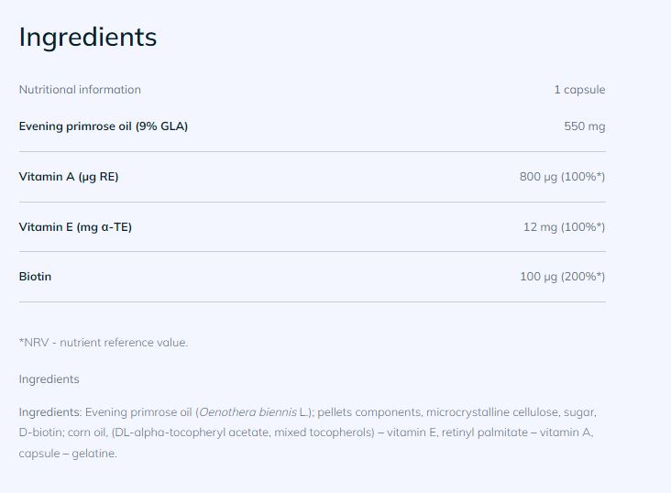Click the Evening primrose oil (9% GLA) row label
Image resolution: width=671 pixels, height=493 pixels.
click(x=103, y=126)
